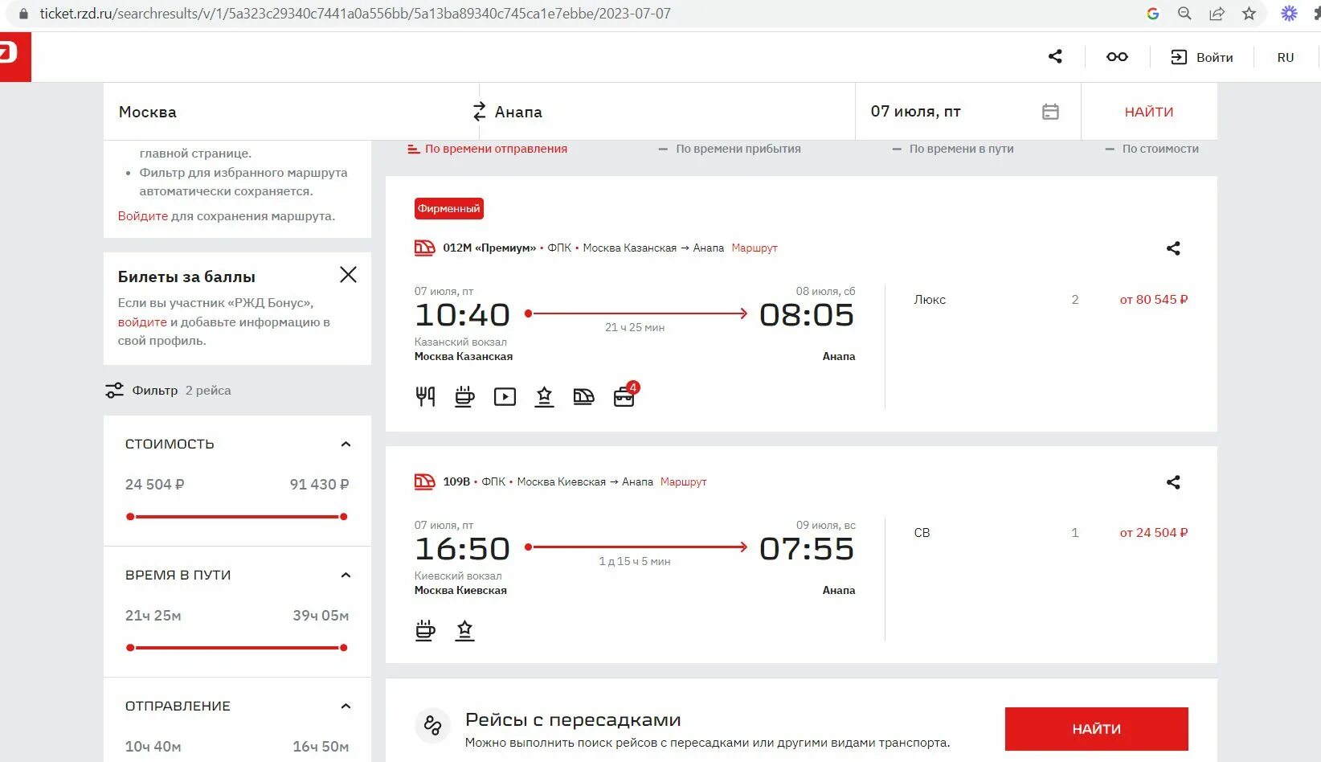The width and height of the screenshot is (1321, 762).
Task: Click the train carriage service icon for train 012М
Action: coord(583,396)
